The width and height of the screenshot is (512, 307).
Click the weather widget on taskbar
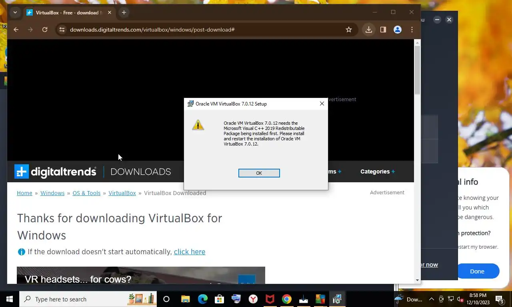(408, 299)
